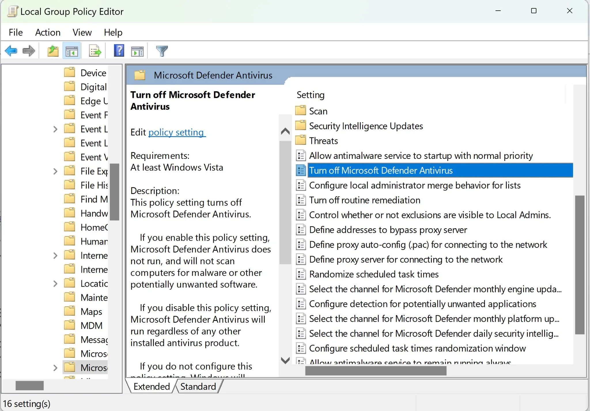Click the Up one level folder icon
Screen dimensions: 590x411
[53, 51]
